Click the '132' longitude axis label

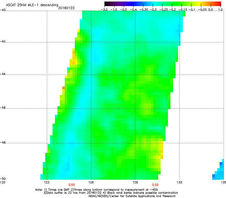point(179,182)
